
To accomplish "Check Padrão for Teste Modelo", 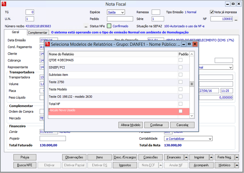I will coord(181,89).
